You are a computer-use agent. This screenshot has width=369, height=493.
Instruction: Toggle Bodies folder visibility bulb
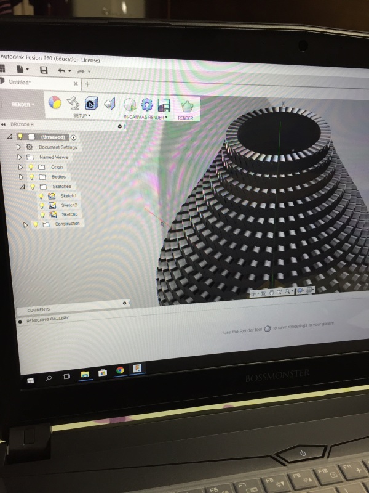tap(32, 177)
